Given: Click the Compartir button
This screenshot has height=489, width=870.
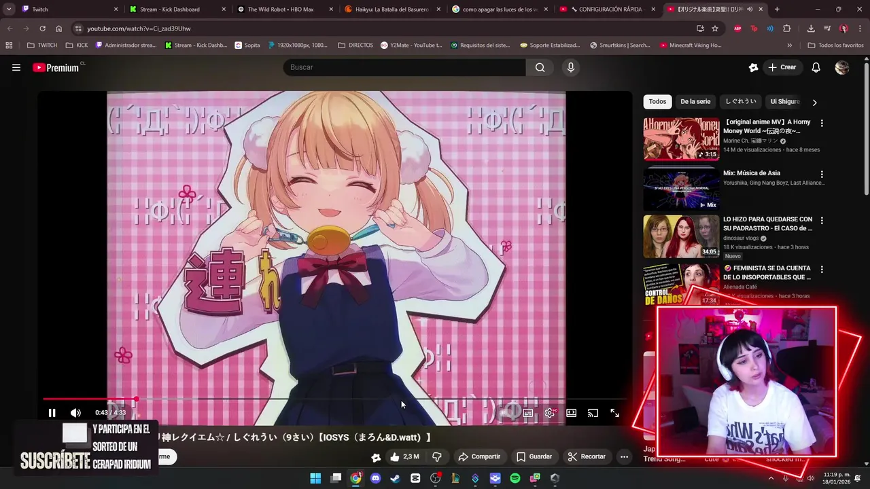Looking at the screenshot, I should point(479,456).
